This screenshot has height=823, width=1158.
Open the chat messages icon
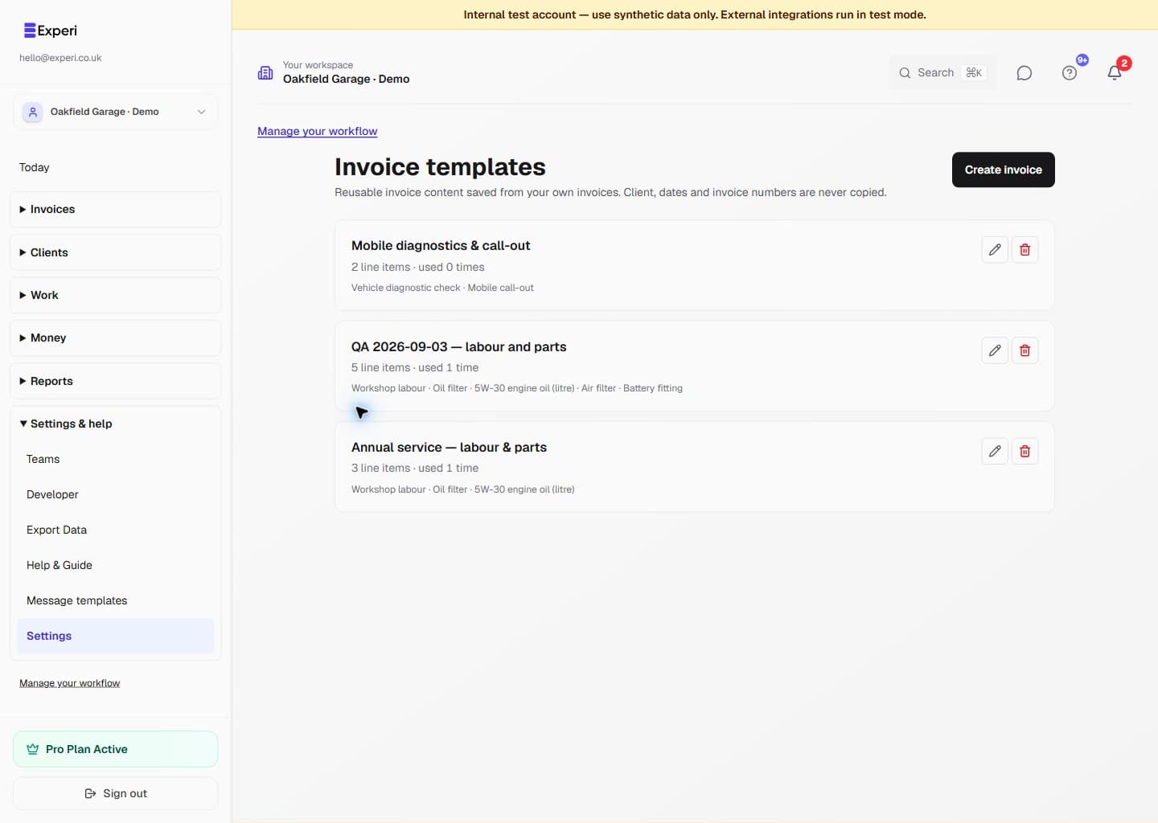tap(1024, 73)
